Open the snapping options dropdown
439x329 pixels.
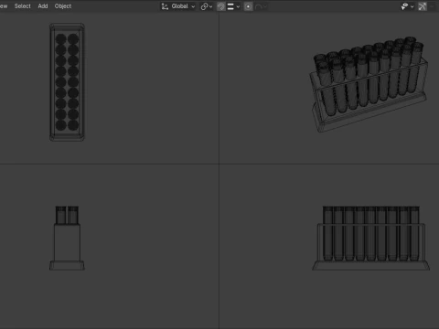point(233,6)
